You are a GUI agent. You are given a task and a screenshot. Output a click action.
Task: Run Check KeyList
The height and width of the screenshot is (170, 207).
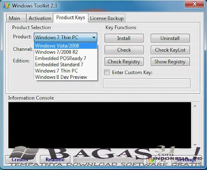click(x=170, y=50)
